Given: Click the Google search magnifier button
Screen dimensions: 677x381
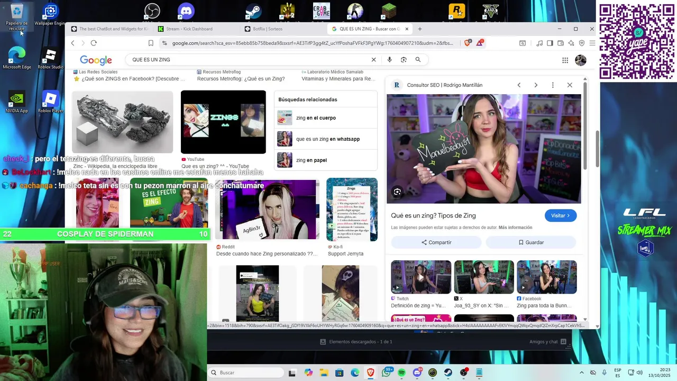Looking at the screenshot, I should coord(418,60).
